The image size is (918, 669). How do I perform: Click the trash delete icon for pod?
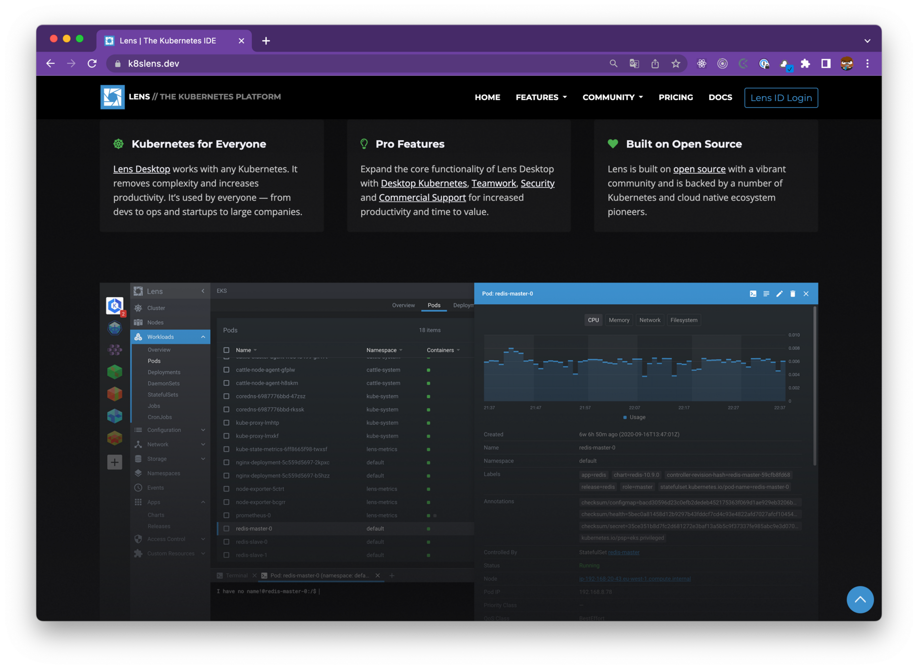pos(793,294)
